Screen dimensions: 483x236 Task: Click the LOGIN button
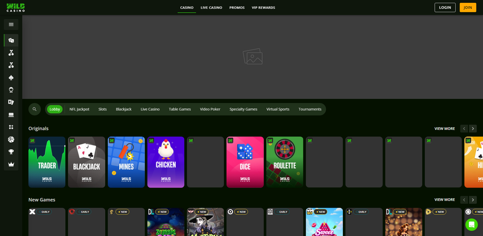445,8
